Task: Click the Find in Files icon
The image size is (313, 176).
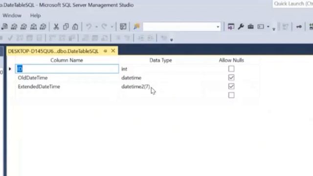Action: 136,26
